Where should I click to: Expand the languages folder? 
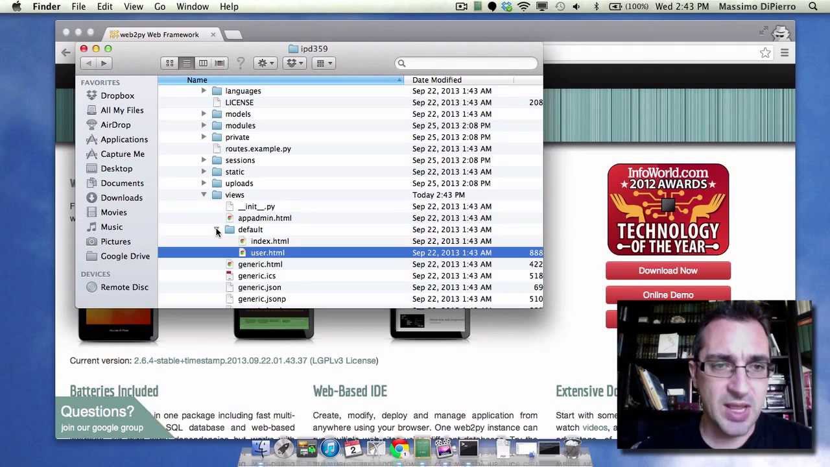coord(204,91)
